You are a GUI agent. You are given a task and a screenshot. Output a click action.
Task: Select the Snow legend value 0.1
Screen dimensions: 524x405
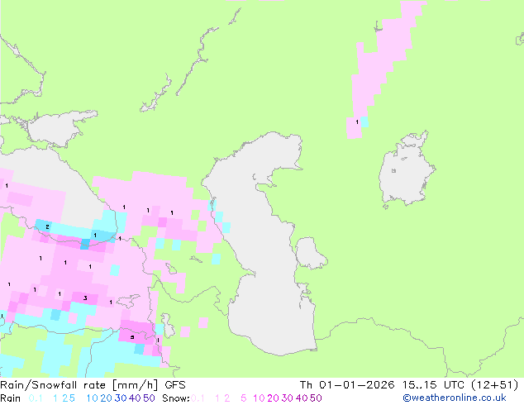pos(198,398)
